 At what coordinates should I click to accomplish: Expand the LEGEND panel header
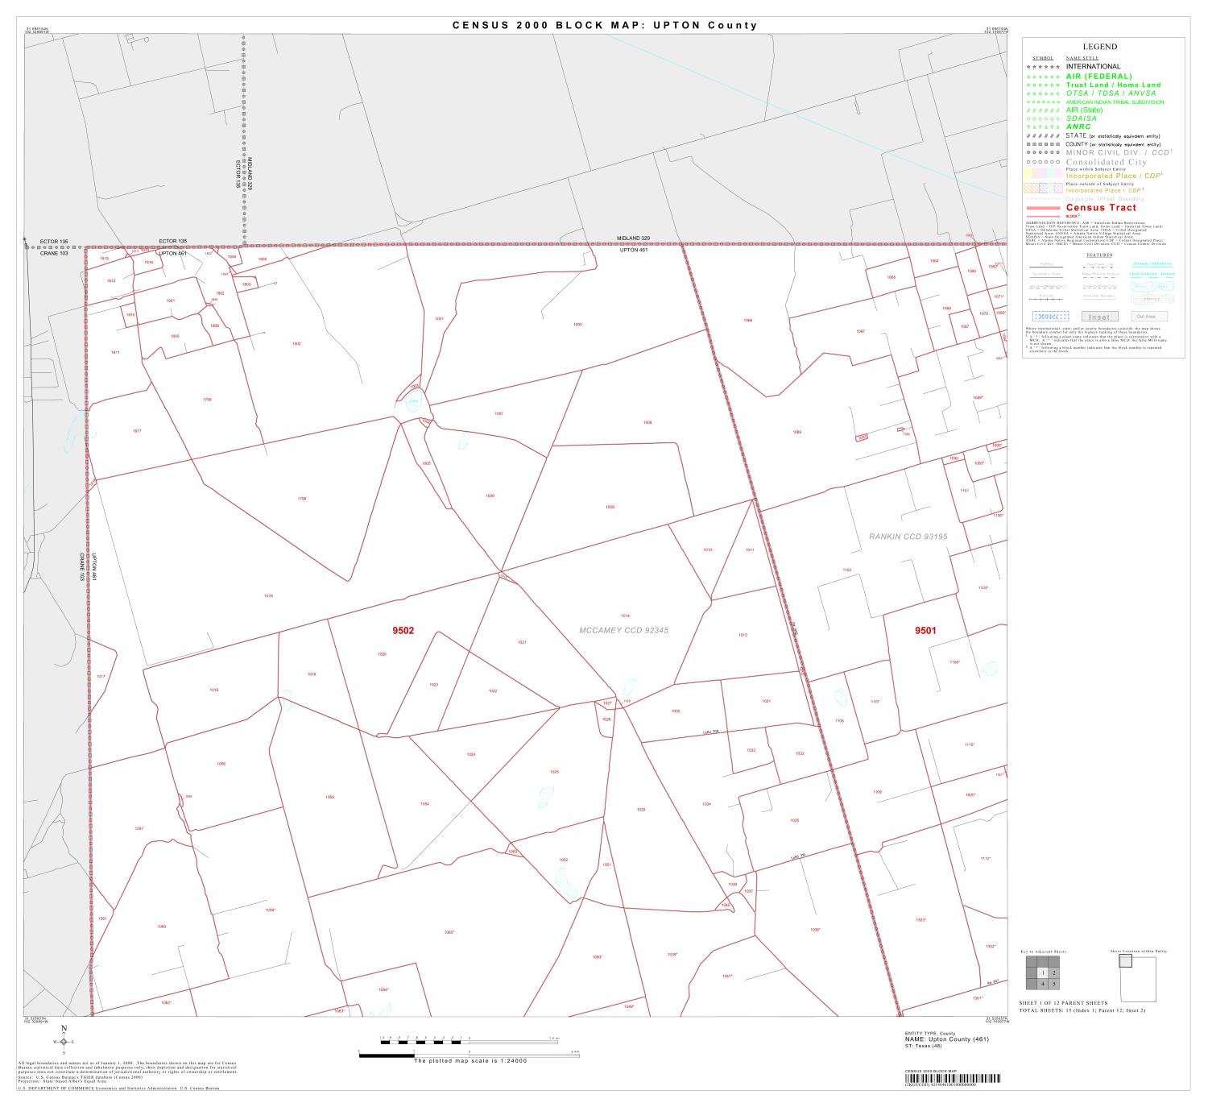pos(1100,47)
